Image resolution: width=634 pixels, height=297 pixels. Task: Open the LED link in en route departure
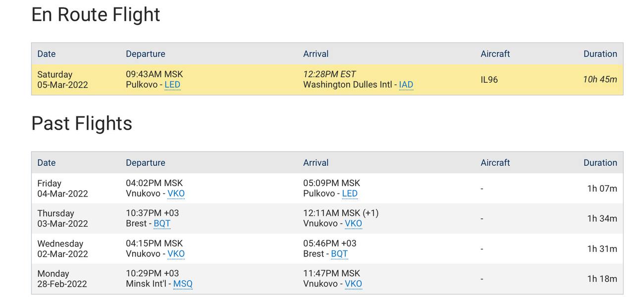[x=172, y=85]
